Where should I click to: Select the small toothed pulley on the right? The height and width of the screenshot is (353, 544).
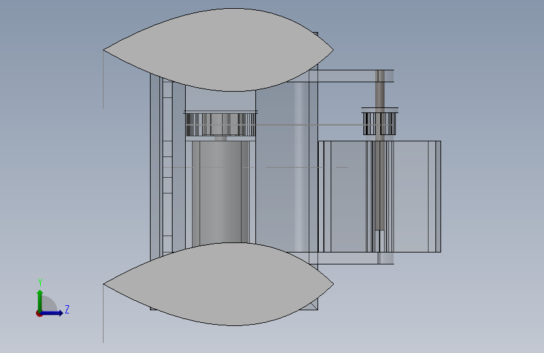pyautogui.click(x=380, y=122)
